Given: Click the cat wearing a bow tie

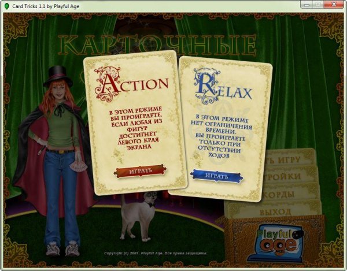Looking at the screenshot, I should 138,217.
